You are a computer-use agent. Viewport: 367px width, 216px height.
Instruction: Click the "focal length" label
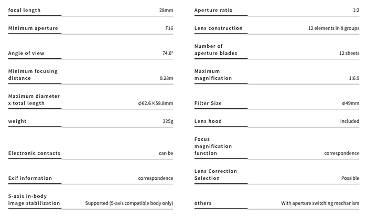[x=24, y=11]
